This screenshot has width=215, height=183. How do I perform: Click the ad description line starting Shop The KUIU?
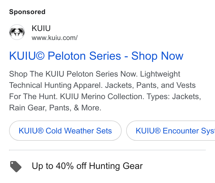click(x=94, y=74)
